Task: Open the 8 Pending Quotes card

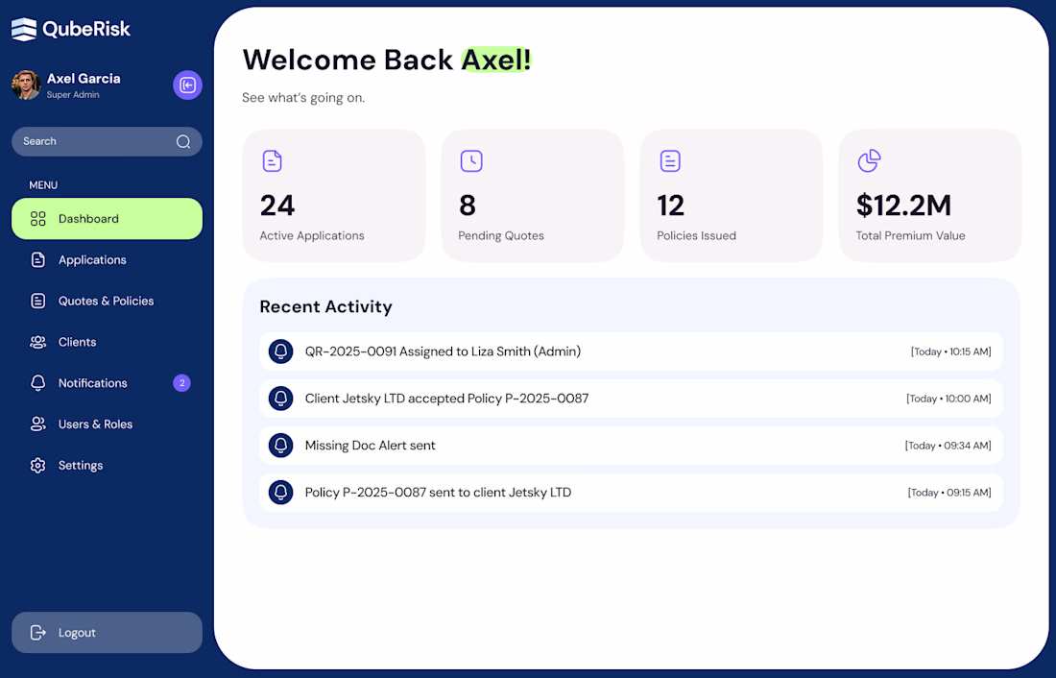Action: (x=533, y=196)
